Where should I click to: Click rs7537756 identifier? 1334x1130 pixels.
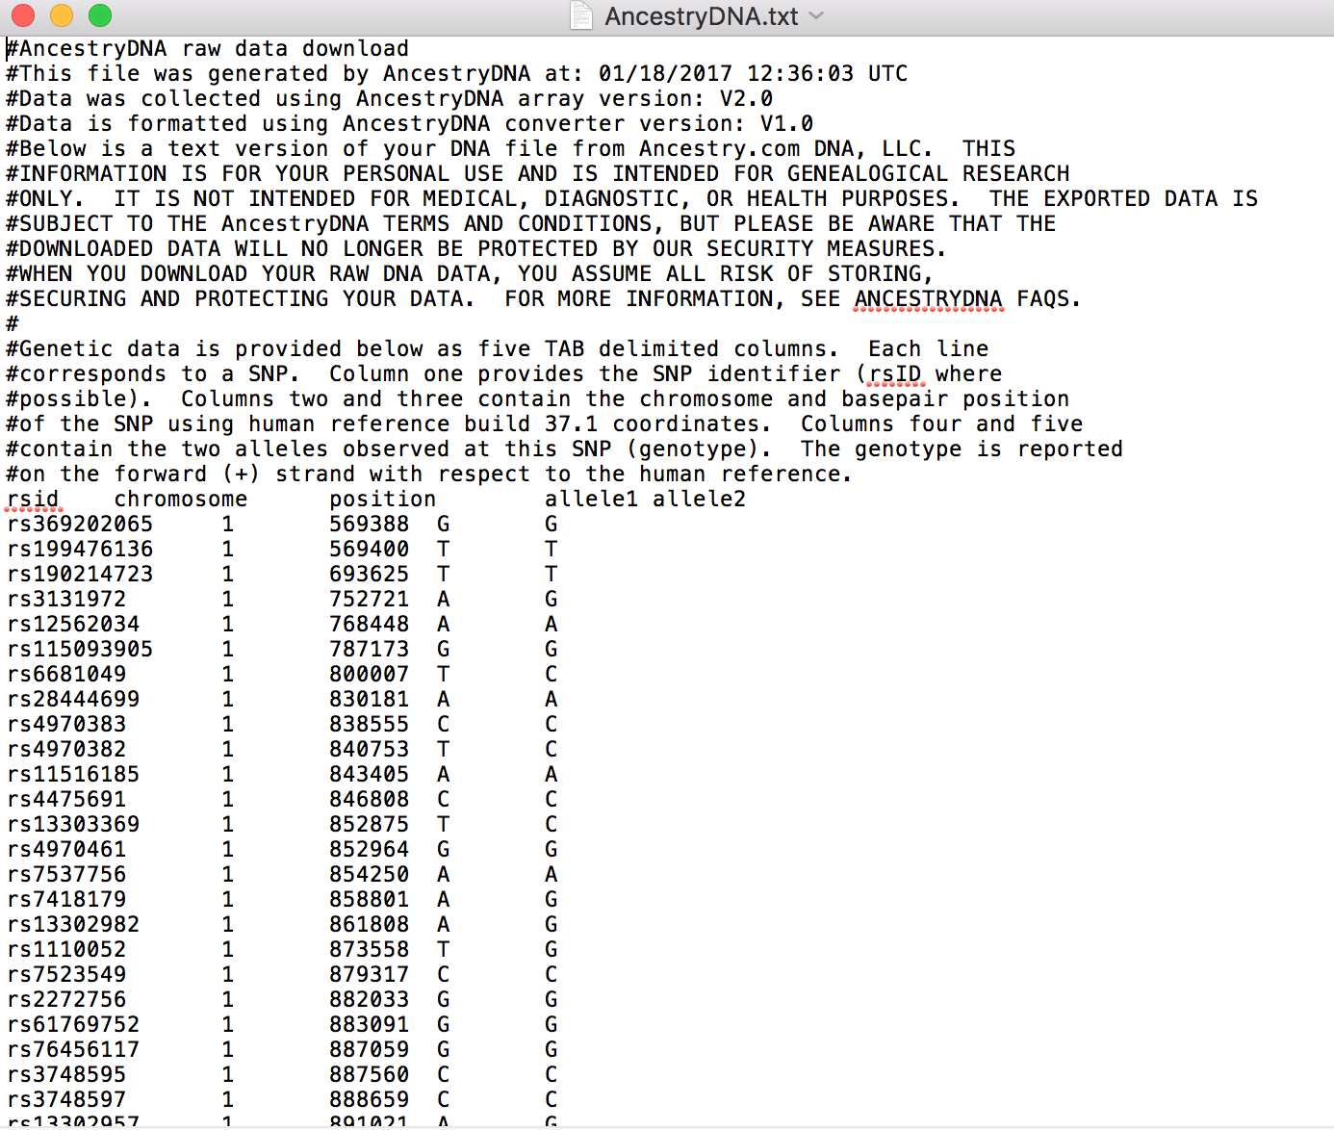click(x=66, y=874)
